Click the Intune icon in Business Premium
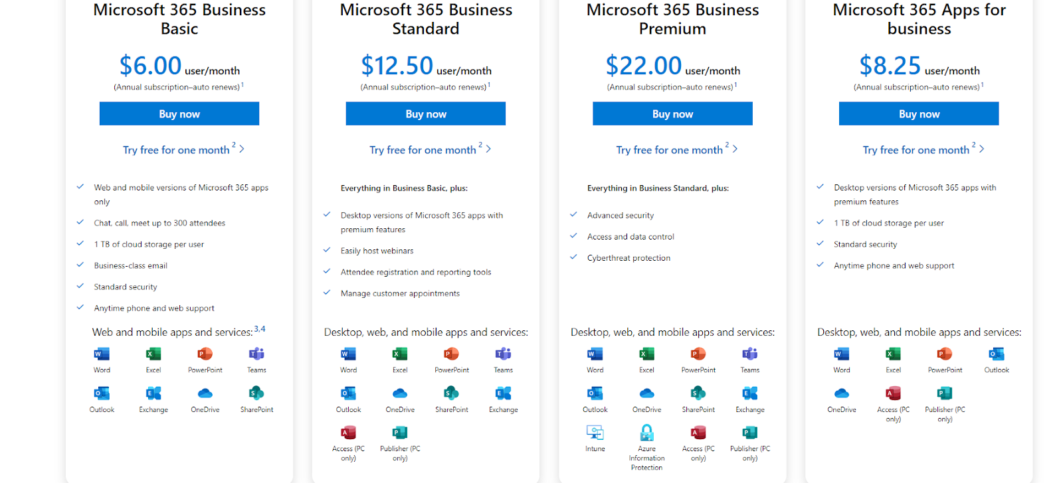The height and width of the screenshot is (483, 1063). [x=595, y=433]
